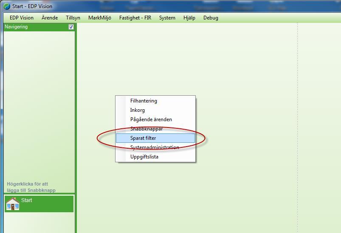Click the Sparat filter menu entry
This screenshot has height=233, width=341.
click(155, 138)
